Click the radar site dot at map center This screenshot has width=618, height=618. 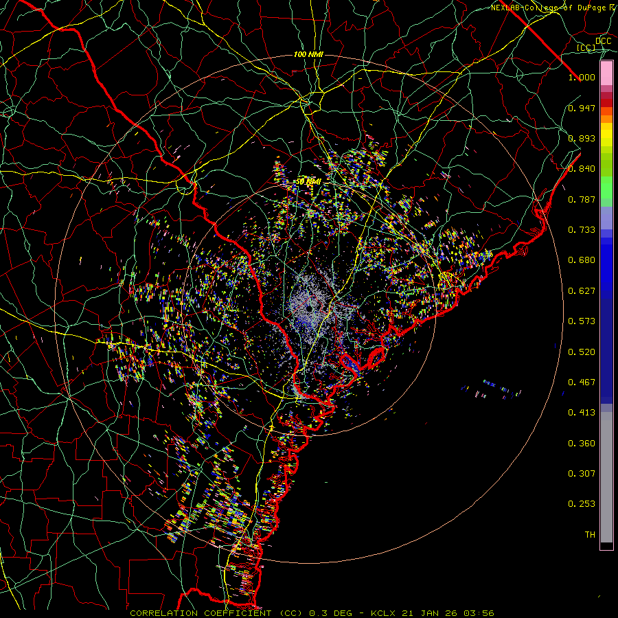click(310, 308)
